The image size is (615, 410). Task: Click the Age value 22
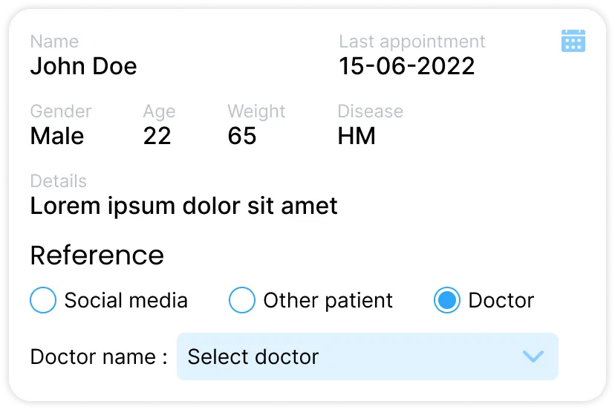[x=157, y=137]
